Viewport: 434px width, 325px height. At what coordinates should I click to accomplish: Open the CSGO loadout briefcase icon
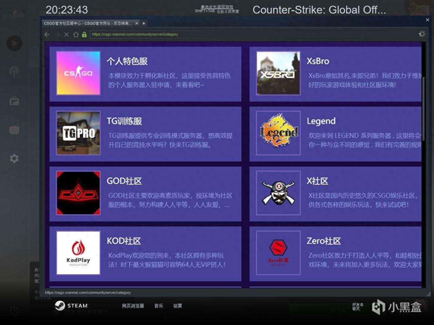pos(14,101)
